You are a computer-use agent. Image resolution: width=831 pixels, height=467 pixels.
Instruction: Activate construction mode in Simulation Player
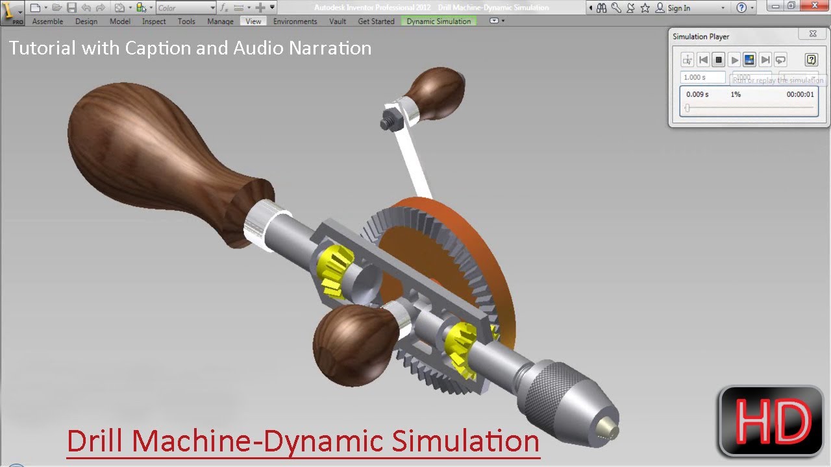[688, 60]
